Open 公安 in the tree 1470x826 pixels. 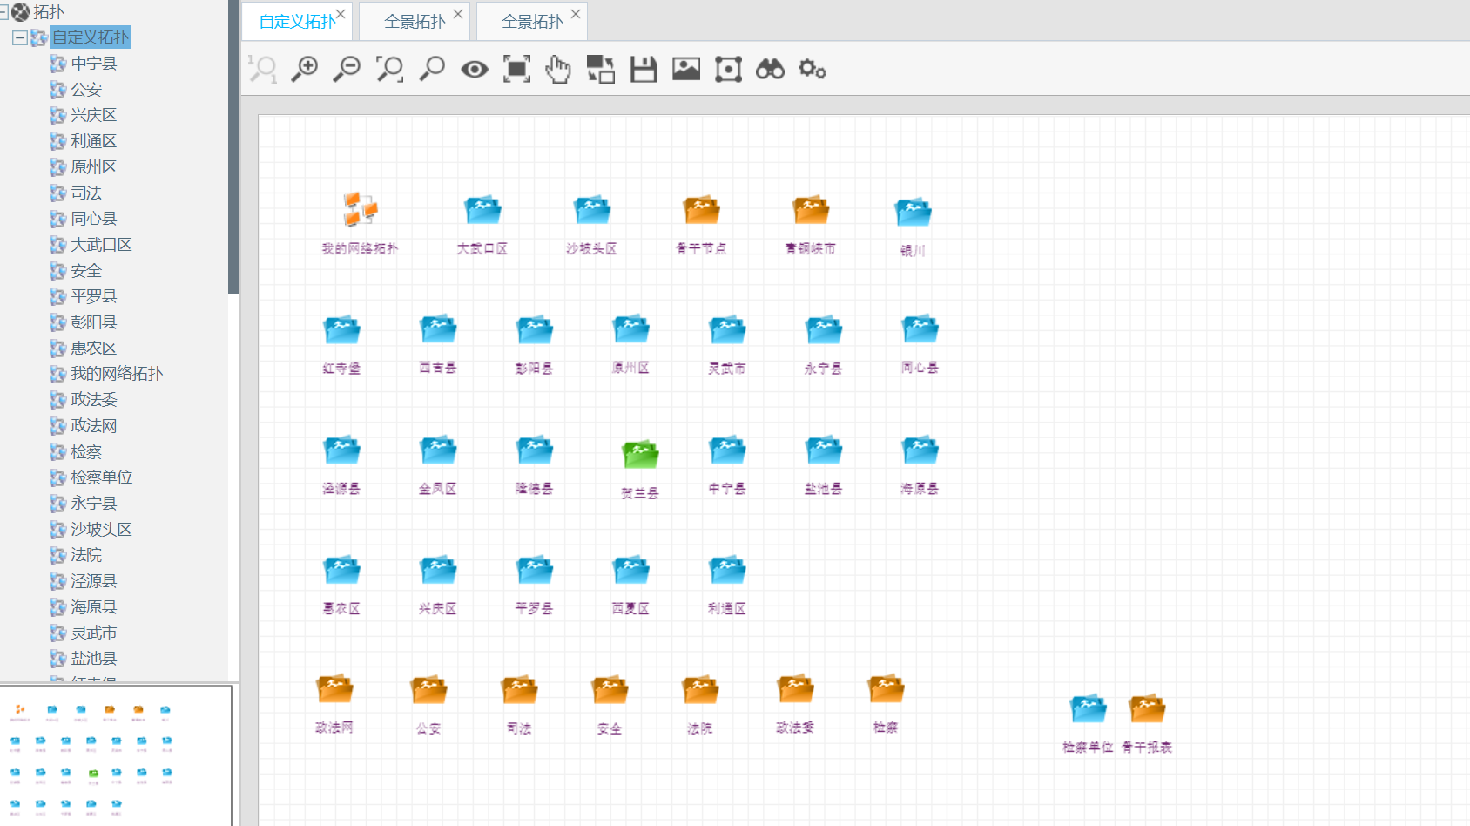[86, 90]
